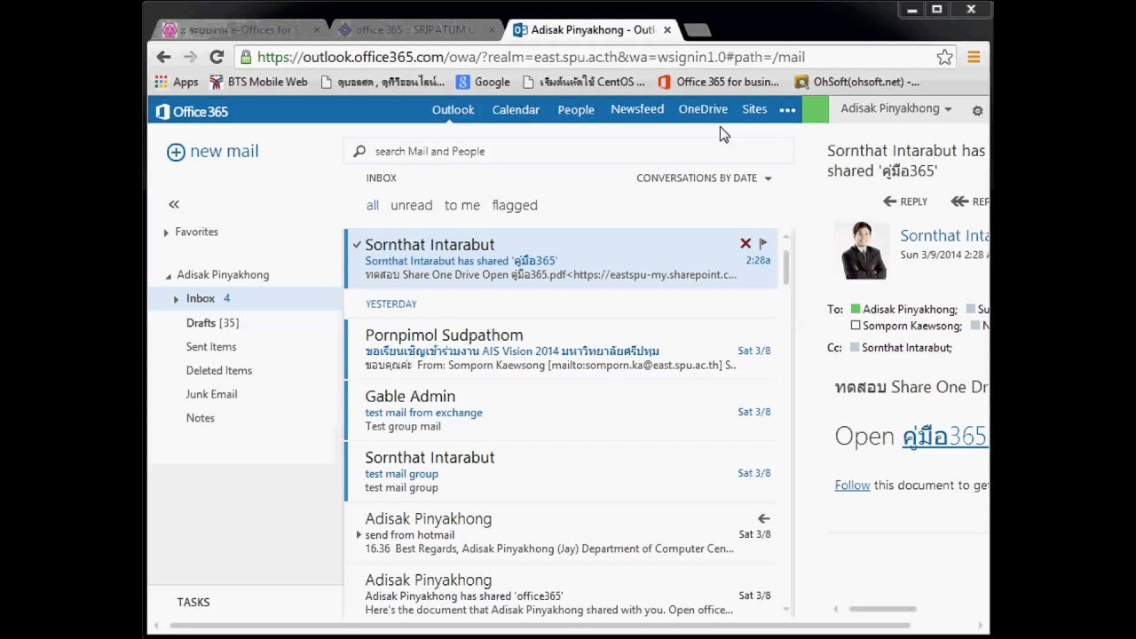This screenshot has height=639, width=1136.
Task: Expand the Favorites folder group
Action: (x=166, y=233)
